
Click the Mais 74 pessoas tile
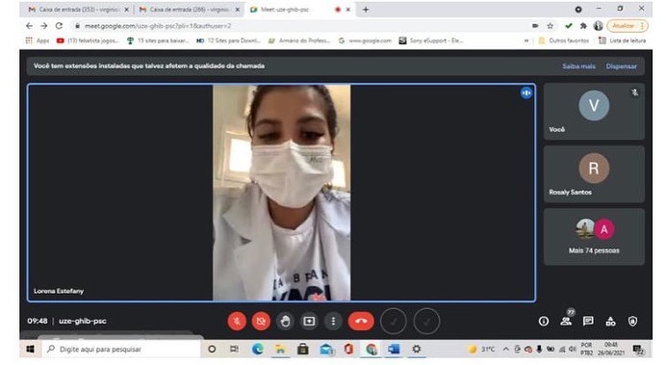[594, 237]
